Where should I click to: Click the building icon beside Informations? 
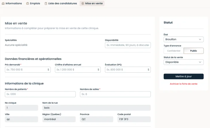[x=3, y=3]
